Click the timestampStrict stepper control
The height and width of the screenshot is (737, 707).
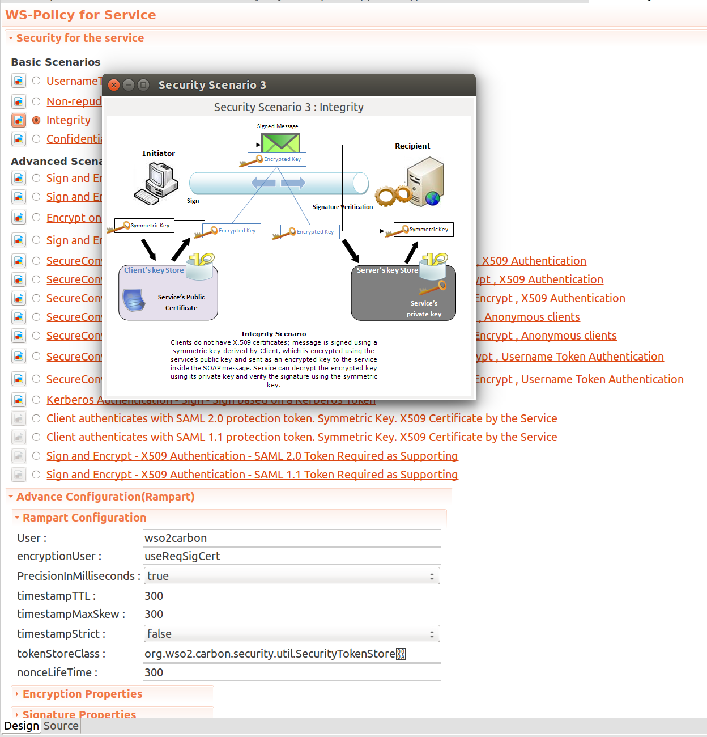pos(433,633)
